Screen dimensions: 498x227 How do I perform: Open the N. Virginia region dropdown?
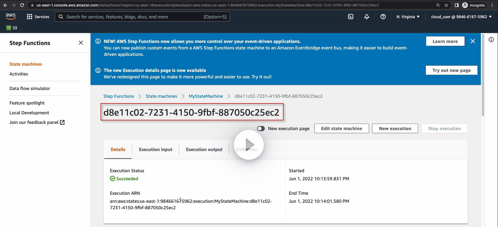(x=408, y=17)
